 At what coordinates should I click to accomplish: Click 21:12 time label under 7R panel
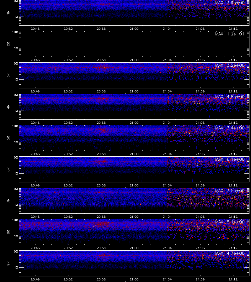click(x=233, y=217)
